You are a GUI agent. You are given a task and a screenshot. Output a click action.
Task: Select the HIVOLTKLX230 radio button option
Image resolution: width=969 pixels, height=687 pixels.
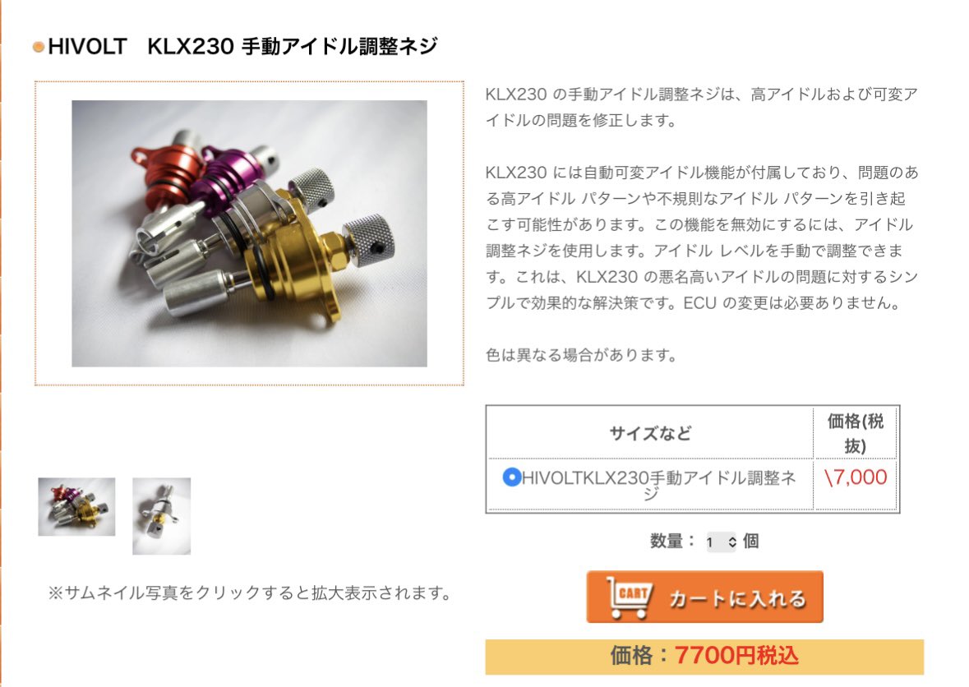(x=512, y=477)
